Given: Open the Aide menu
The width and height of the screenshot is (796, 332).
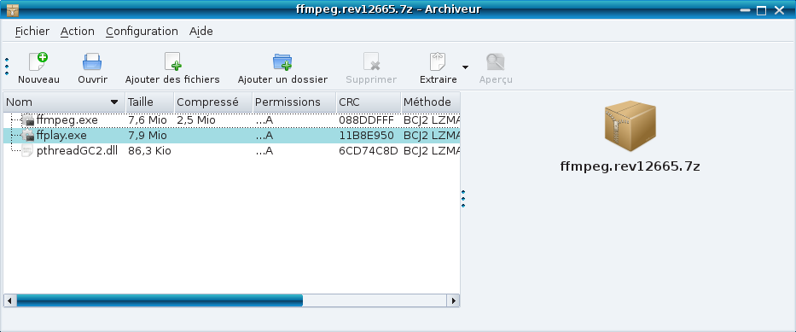Looking at the screenshot, I should pos(201,31).
